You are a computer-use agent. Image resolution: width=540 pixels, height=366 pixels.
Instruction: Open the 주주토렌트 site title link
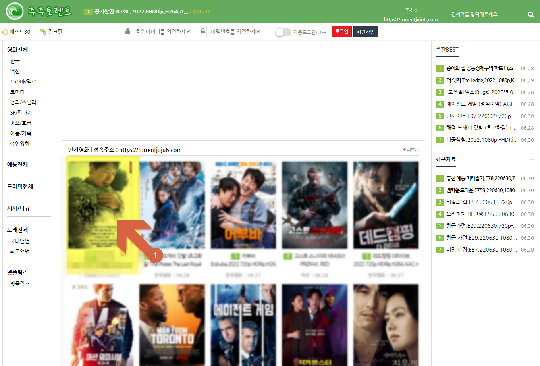click(50, 11)
